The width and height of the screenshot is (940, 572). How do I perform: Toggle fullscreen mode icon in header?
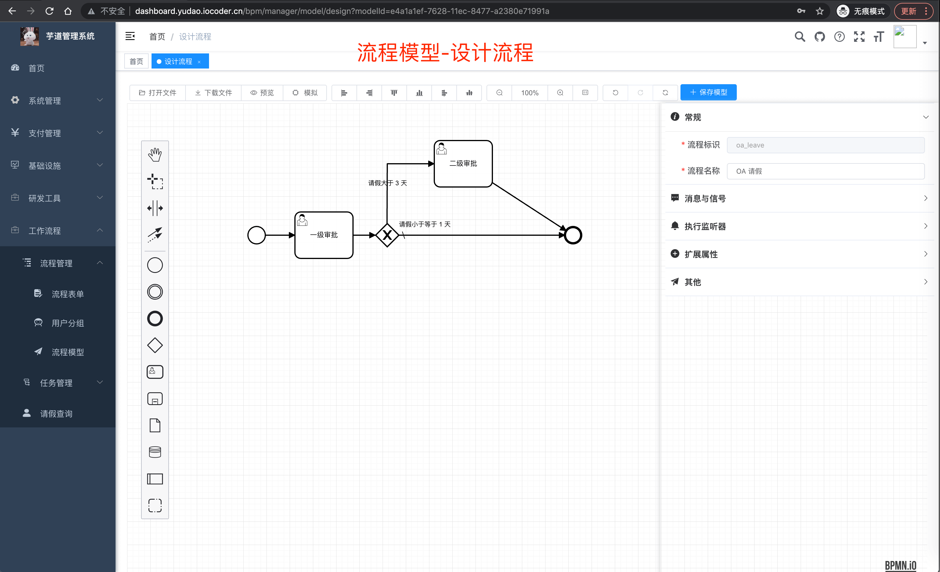coord(859,37)
